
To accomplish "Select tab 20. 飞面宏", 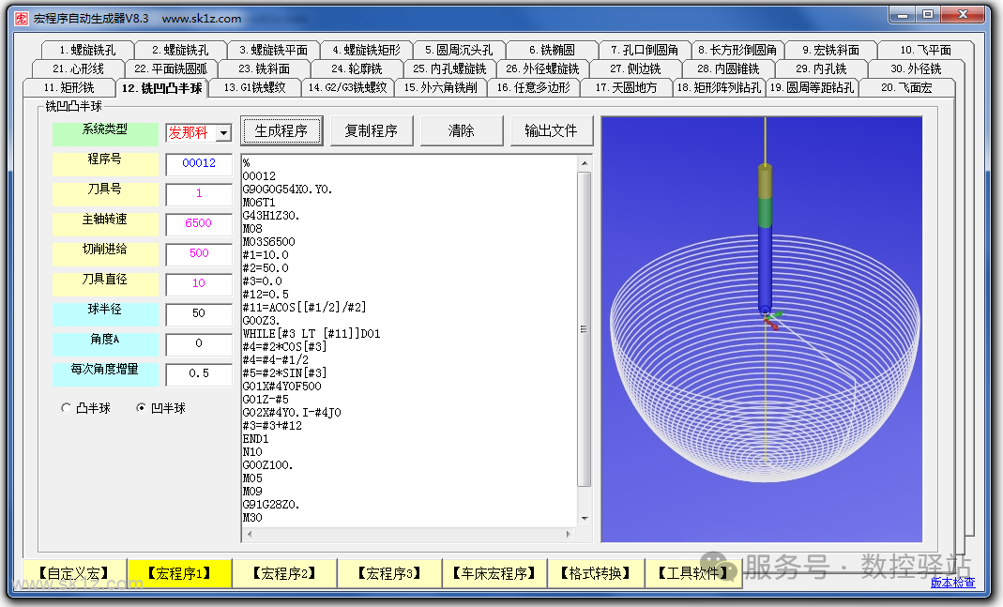I will (x=906, y=87).
